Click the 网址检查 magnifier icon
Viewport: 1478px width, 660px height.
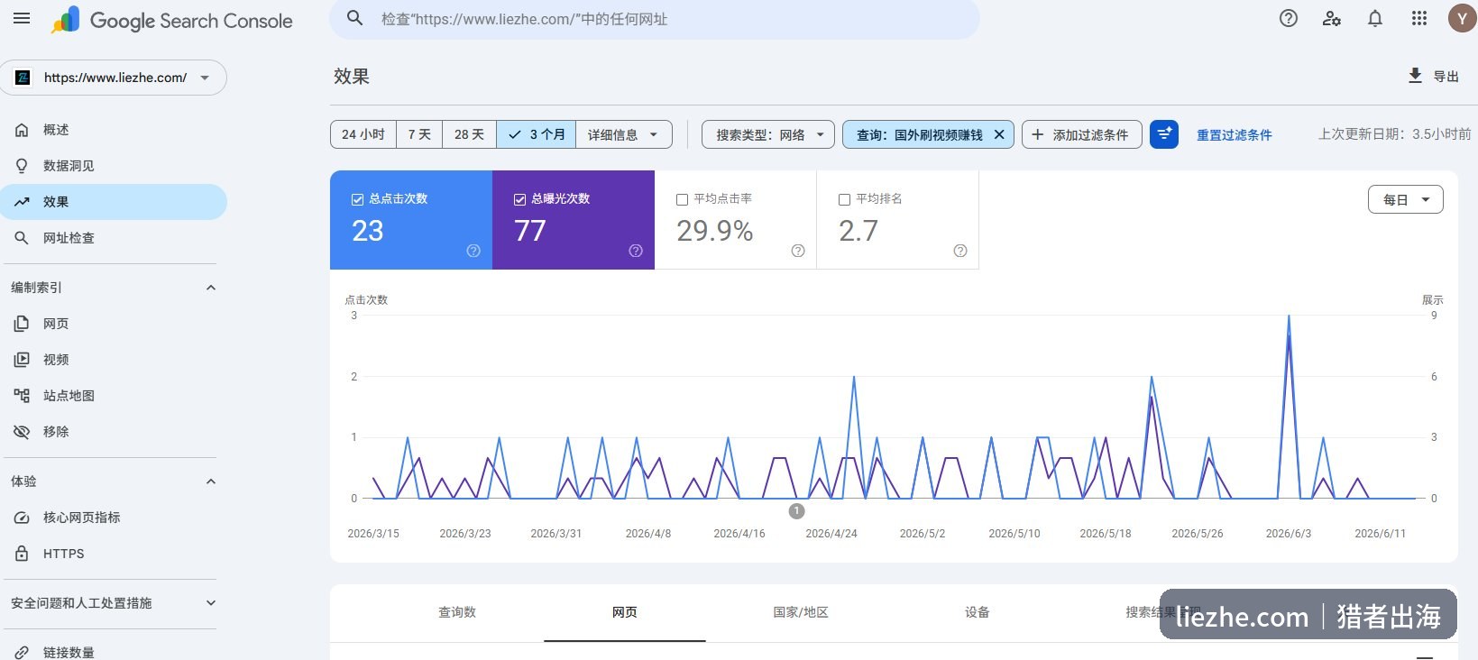pos(22,238)
